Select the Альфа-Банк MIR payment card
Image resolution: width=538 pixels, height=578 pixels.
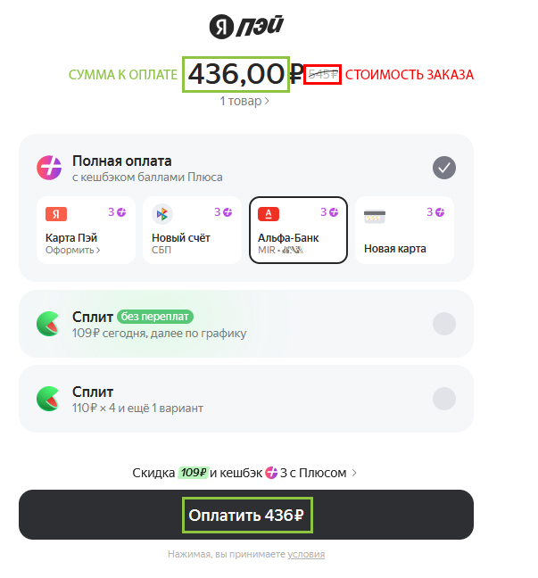[x=298, y=230]
